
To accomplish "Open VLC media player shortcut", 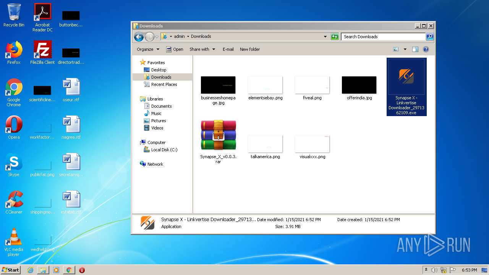I will (x=14, y=242).
